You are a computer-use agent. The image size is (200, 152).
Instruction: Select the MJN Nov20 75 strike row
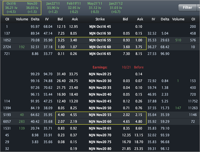[x=100, y=142]
